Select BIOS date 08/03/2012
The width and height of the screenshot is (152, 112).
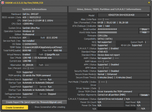tap(35, 17)
